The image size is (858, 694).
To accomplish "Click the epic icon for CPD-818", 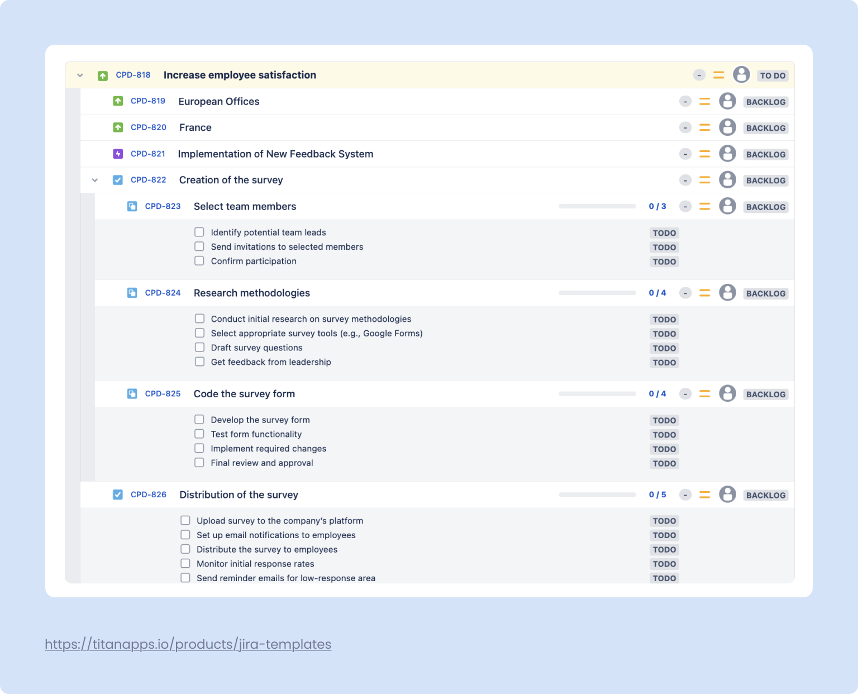I will coord(103,75).
